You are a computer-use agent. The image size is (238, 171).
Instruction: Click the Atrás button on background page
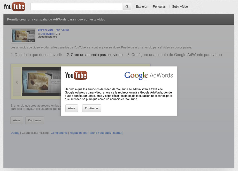click(x=17, y=120)
